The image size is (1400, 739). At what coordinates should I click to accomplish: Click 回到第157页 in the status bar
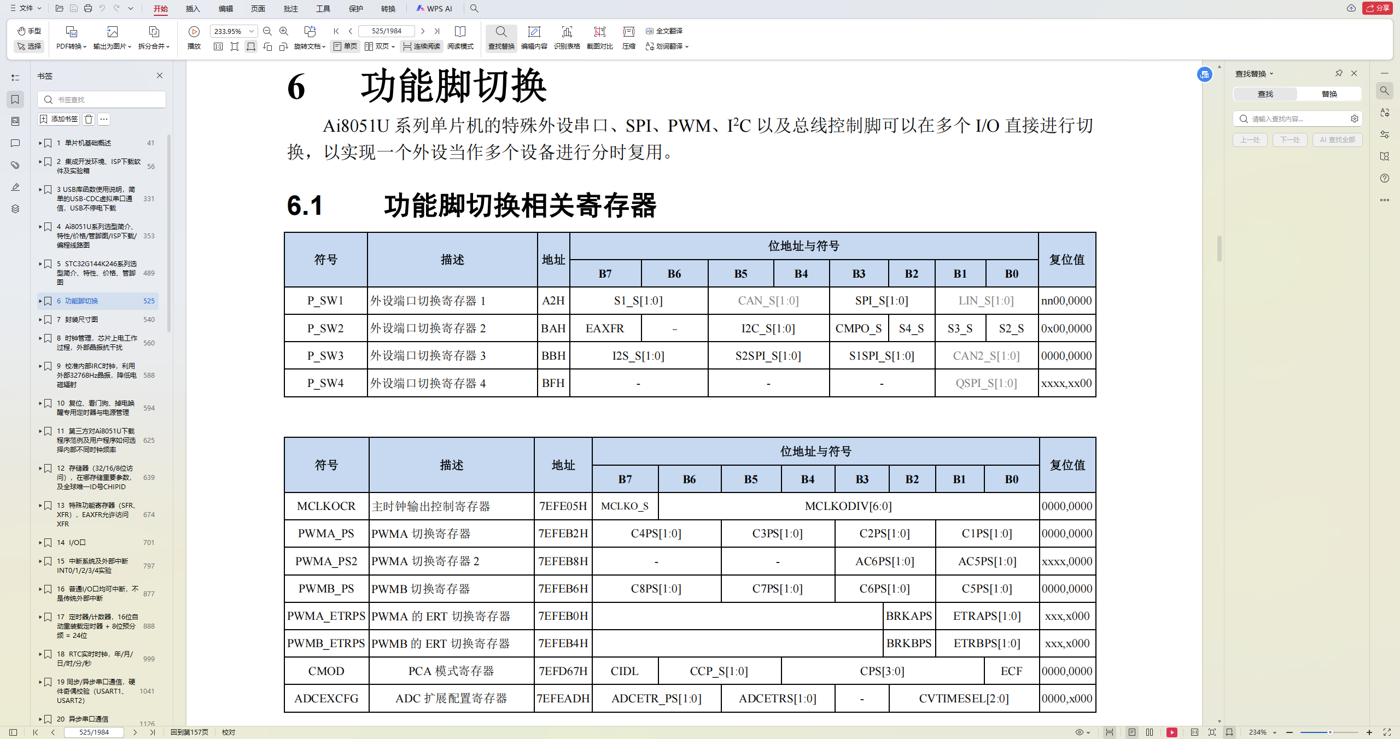[189, 732]
